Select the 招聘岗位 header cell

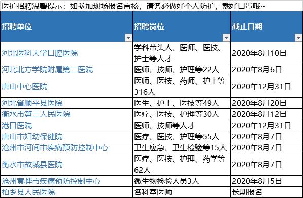tap(182, 27)
